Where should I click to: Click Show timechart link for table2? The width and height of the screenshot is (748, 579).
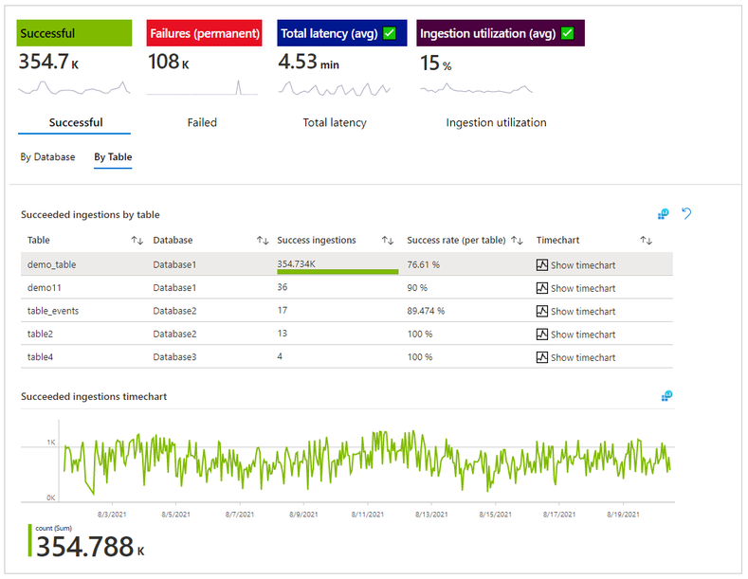click(583, 335)
